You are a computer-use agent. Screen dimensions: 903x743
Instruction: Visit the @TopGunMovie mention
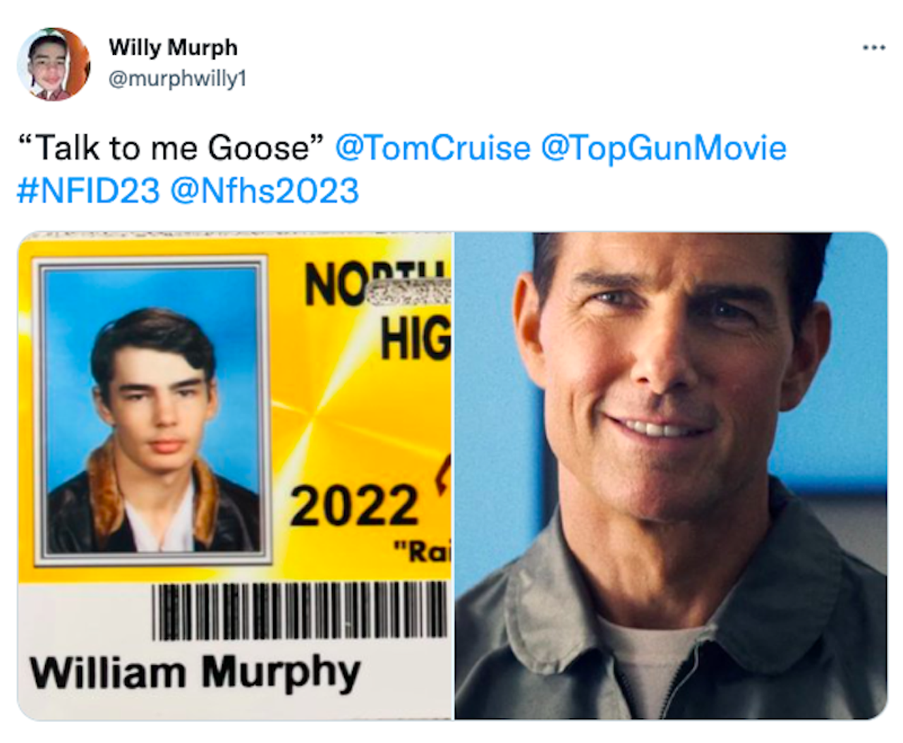click(663, 148)
